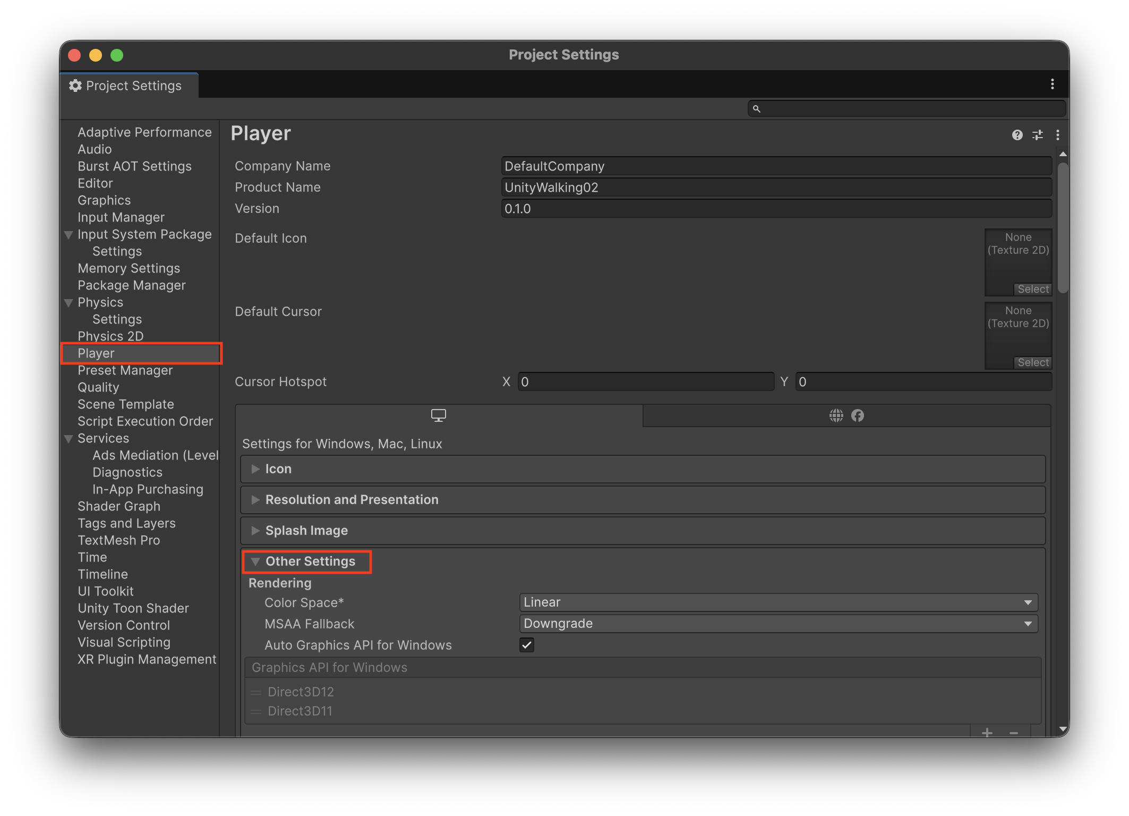Toggle Auto Graphics API for Windows checkbox

(526, 645)
